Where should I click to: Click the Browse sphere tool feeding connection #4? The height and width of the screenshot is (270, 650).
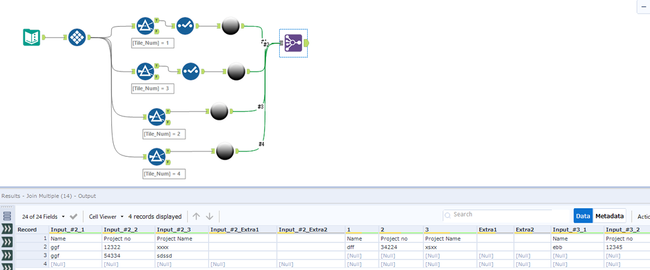click(x=224, y=152)
